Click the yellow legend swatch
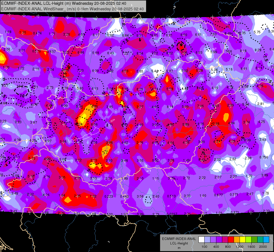 (x=243, y=239)
